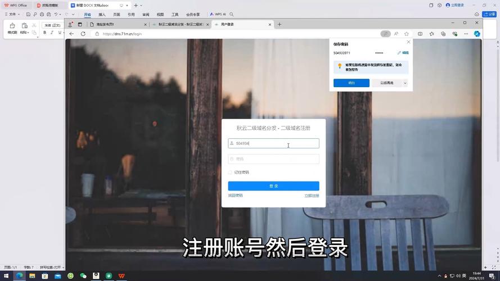This screenshot has width=500, height=281.
Task: Click the WPS cloud sync icon
Action: pos(477,15)
